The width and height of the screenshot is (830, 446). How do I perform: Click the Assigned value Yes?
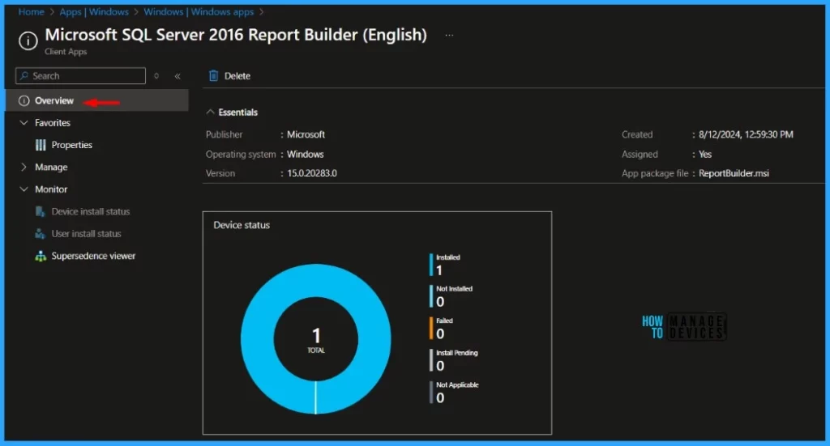(705, 155)
